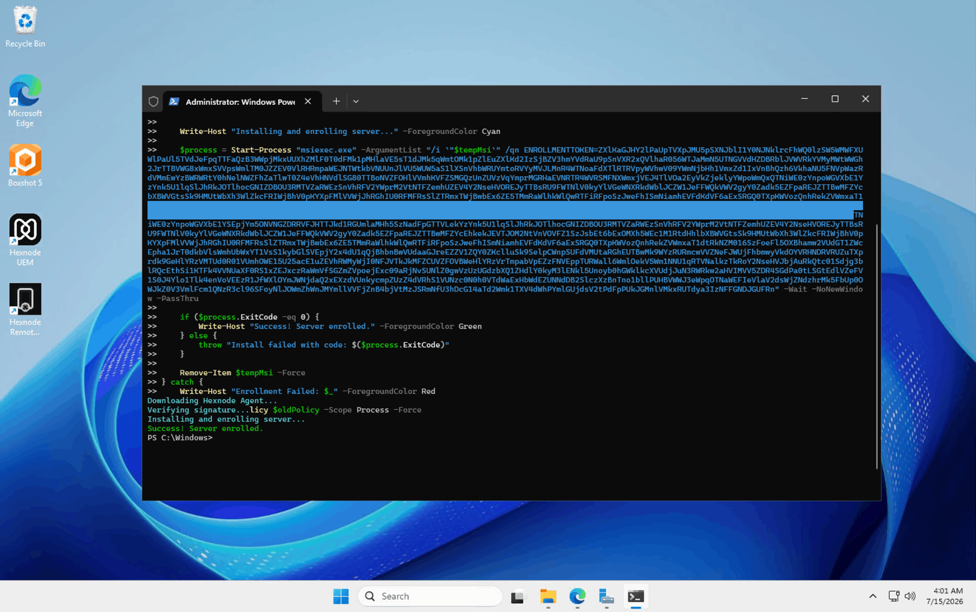Click the 'Verifying signature...' output text
This screenshot has width=976, height=612.
tap(199, 410)
